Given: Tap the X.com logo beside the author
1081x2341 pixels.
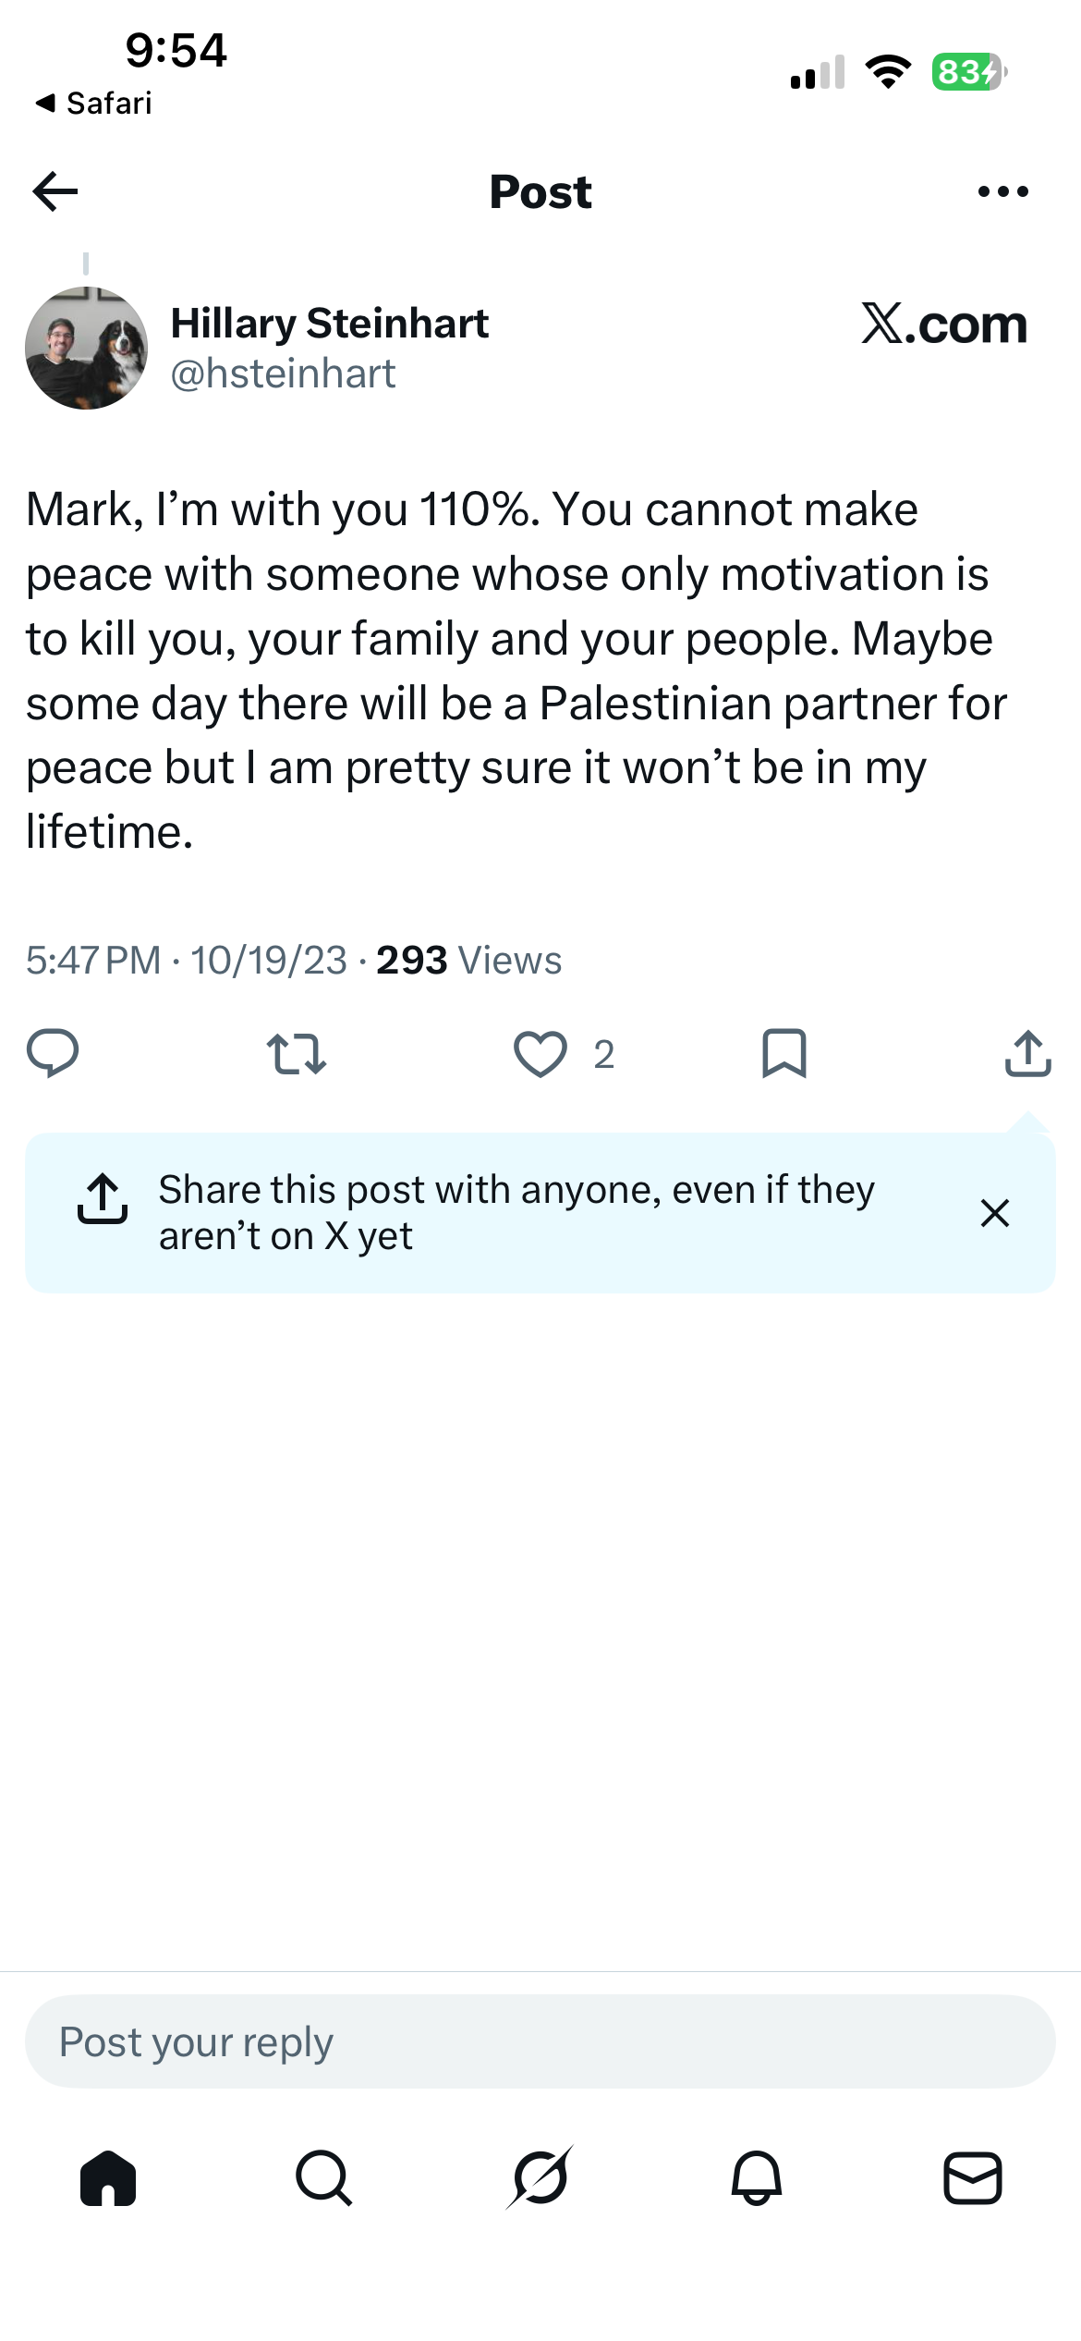Looking at the screenshot, I should [x=944, y=324].
